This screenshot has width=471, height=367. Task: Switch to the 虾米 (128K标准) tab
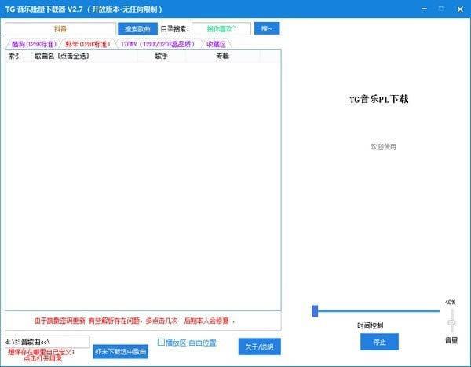tap(88, 44)
